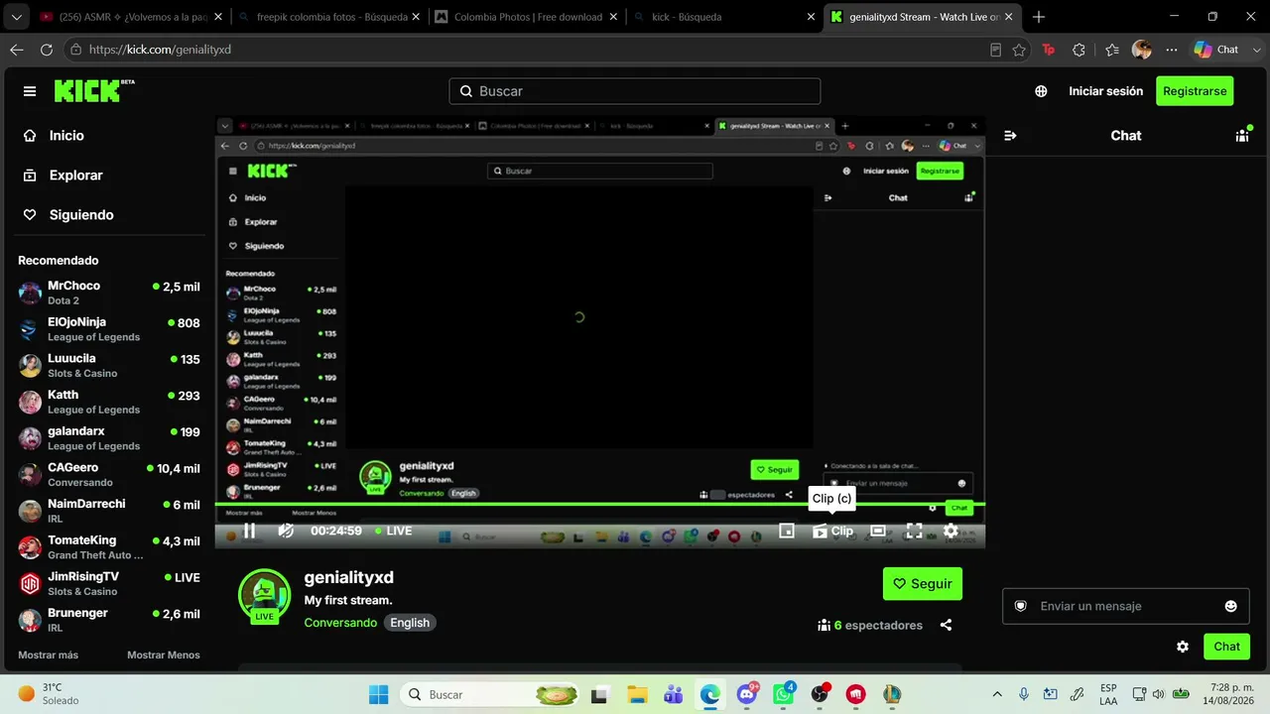Jump to LIVE in the player
1270x714 pixels.
click(x=394, y=531)
